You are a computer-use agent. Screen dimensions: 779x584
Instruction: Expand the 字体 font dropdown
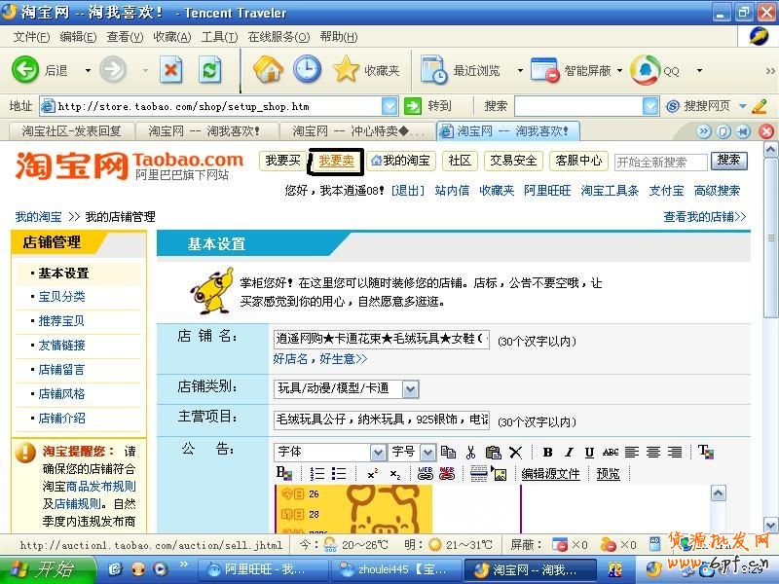(x=378, y=452)
